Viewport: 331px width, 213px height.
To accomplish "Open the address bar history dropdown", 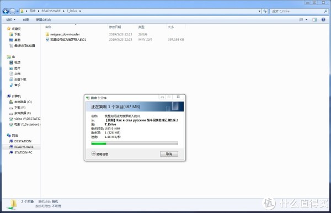I will tap(259, 11).
